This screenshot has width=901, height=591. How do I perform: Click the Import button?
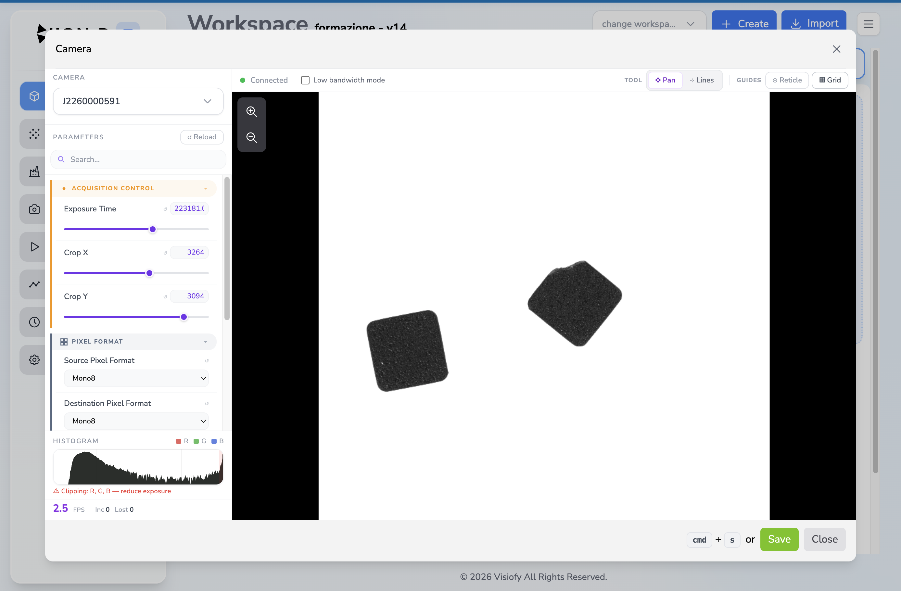[814, 24]
